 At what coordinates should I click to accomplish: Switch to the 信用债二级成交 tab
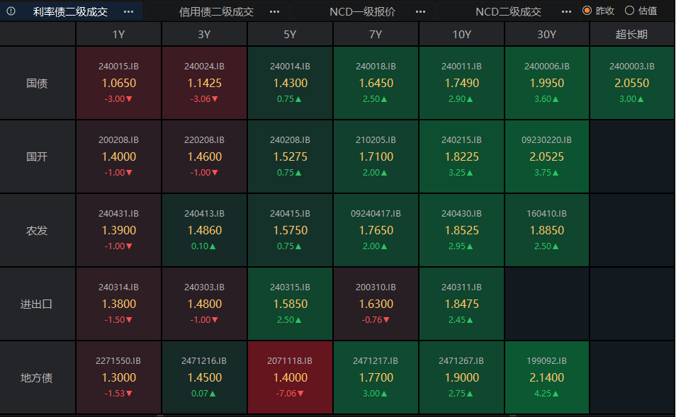coord(216,11)
